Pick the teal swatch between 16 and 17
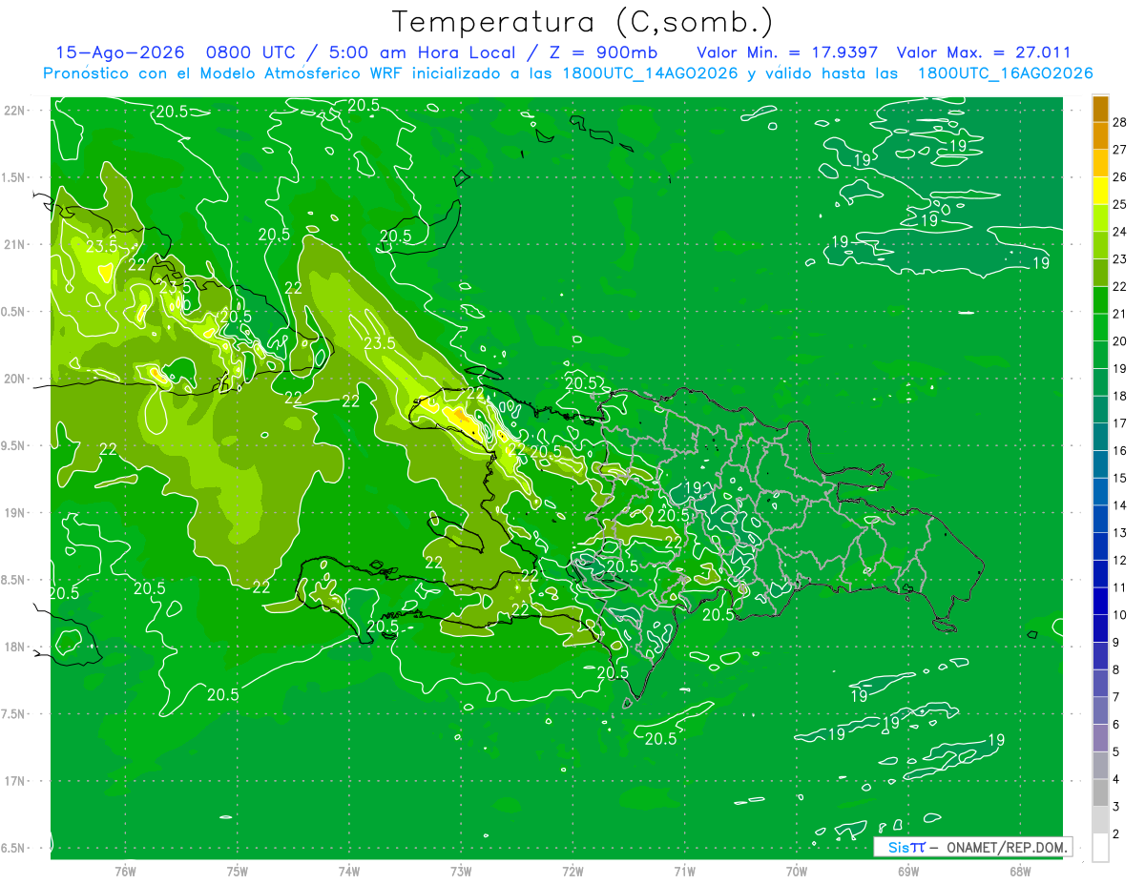Image resolution: width=1145 pixels, height=884 pixels. (1100, 437)
